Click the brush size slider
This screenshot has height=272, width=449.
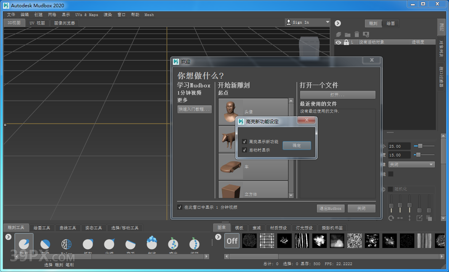(424, 146)
